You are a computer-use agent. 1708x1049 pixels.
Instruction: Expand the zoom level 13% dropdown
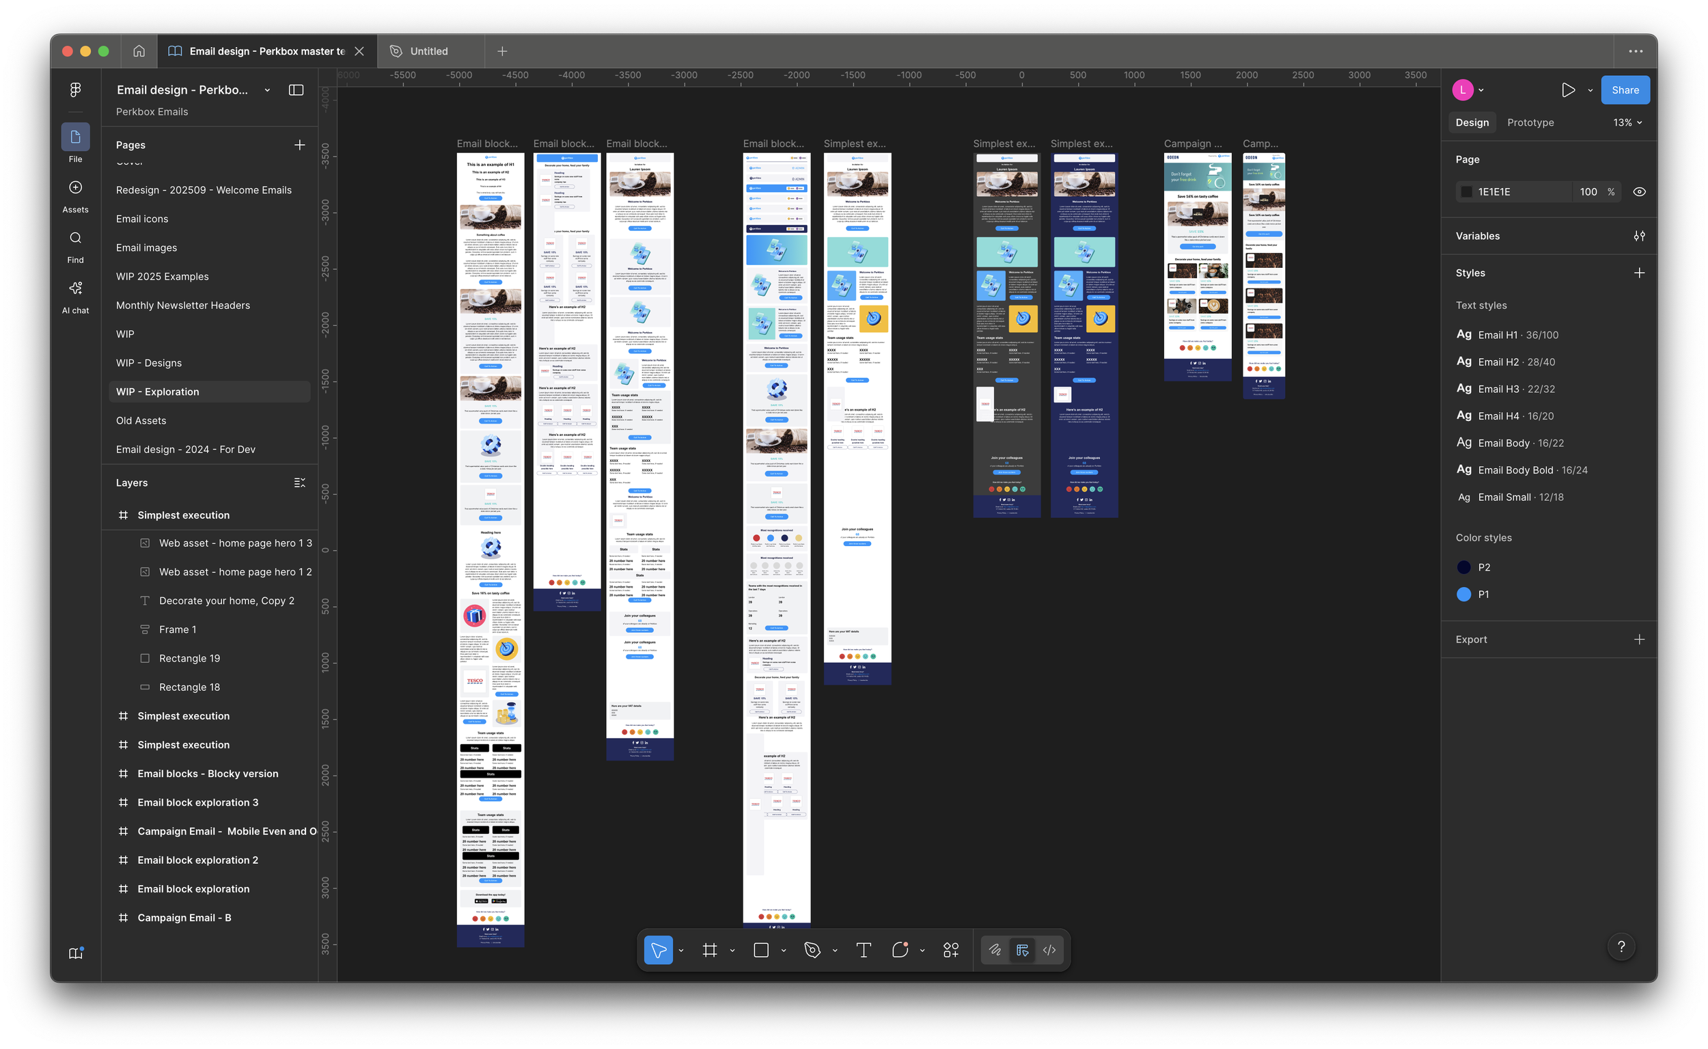point(1627,122)
